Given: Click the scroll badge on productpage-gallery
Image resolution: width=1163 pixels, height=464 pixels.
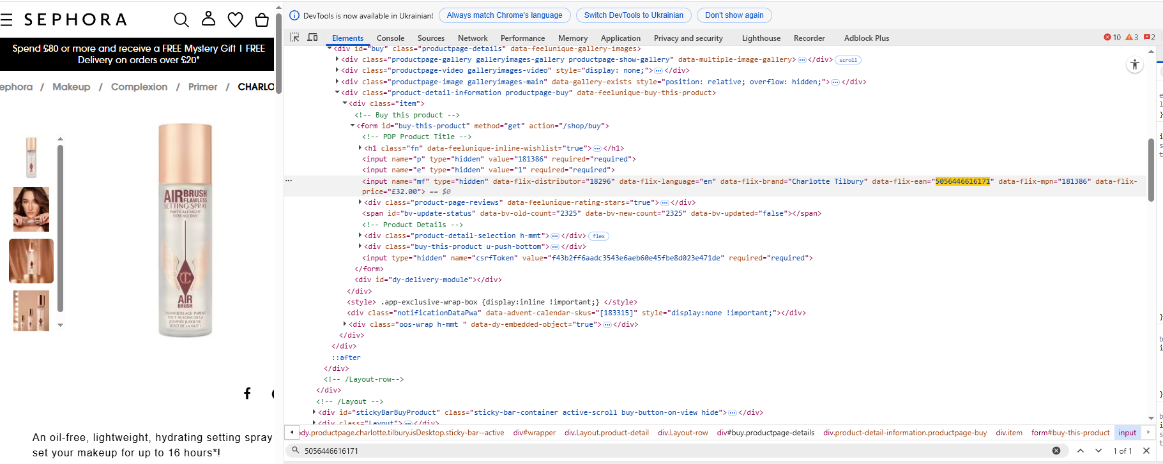Looking at the screenshot, I should [848, 60].
